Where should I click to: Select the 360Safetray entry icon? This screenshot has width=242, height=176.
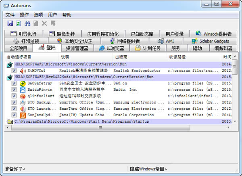point(23,83)
